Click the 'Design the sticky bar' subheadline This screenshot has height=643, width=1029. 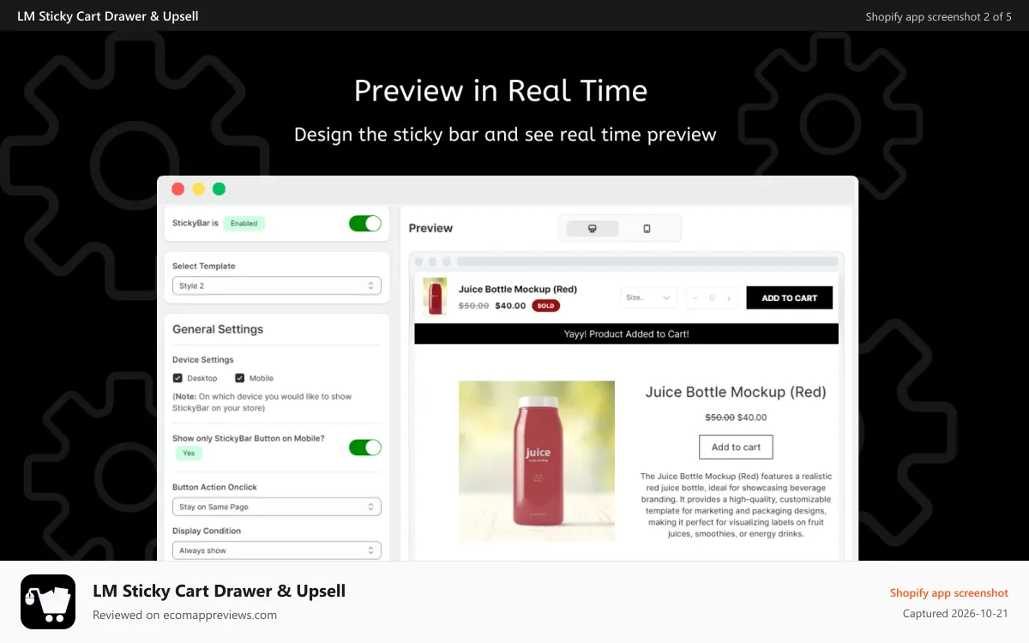(x=505, y=135)
